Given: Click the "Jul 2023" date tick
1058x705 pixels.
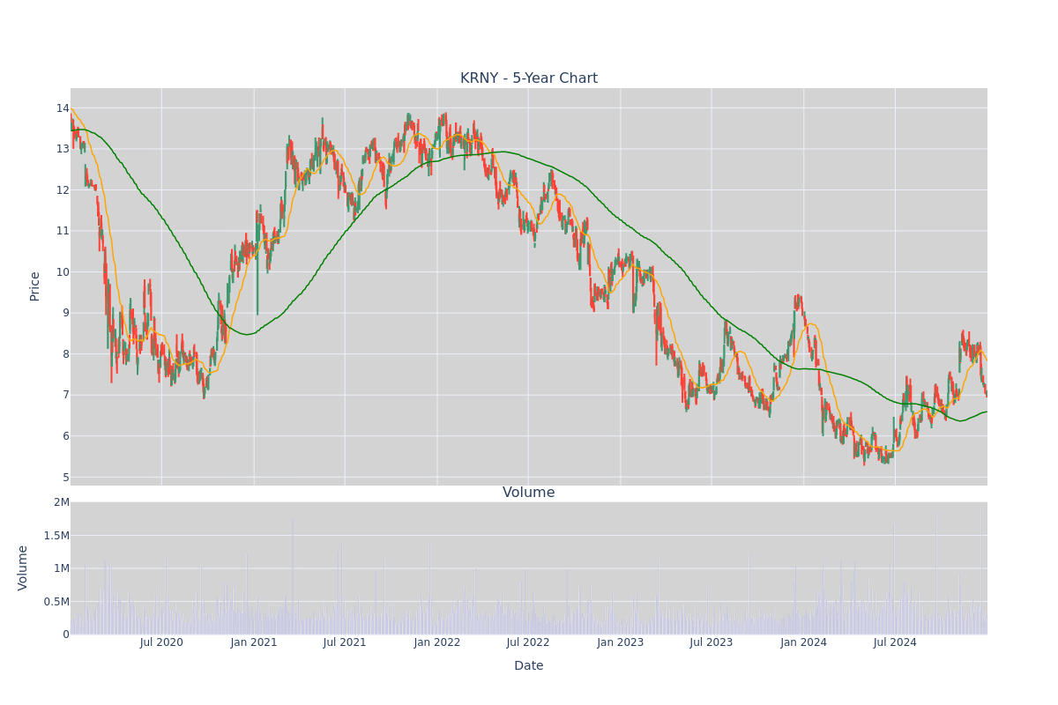Looking at the screenshot, I should (x=712, y=642).
